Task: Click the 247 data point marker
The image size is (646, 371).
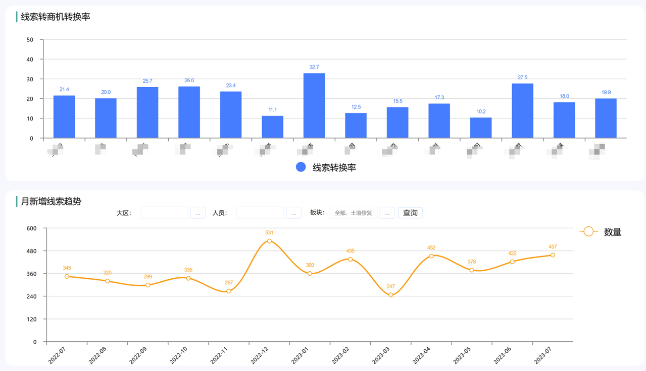Action: (391, 295)
